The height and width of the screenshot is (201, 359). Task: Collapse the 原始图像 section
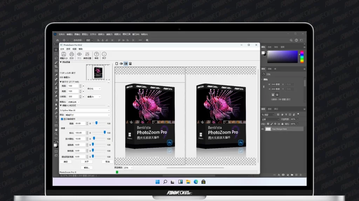click(x=61, y=62)
